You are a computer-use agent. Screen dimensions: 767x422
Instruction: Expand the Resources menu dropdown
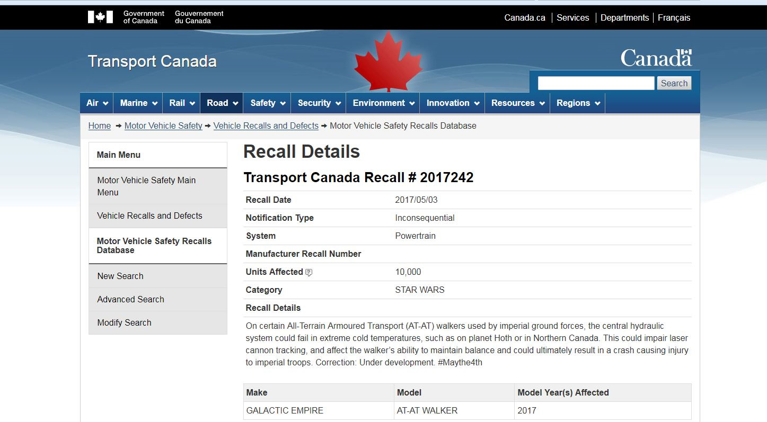(517, 103)
